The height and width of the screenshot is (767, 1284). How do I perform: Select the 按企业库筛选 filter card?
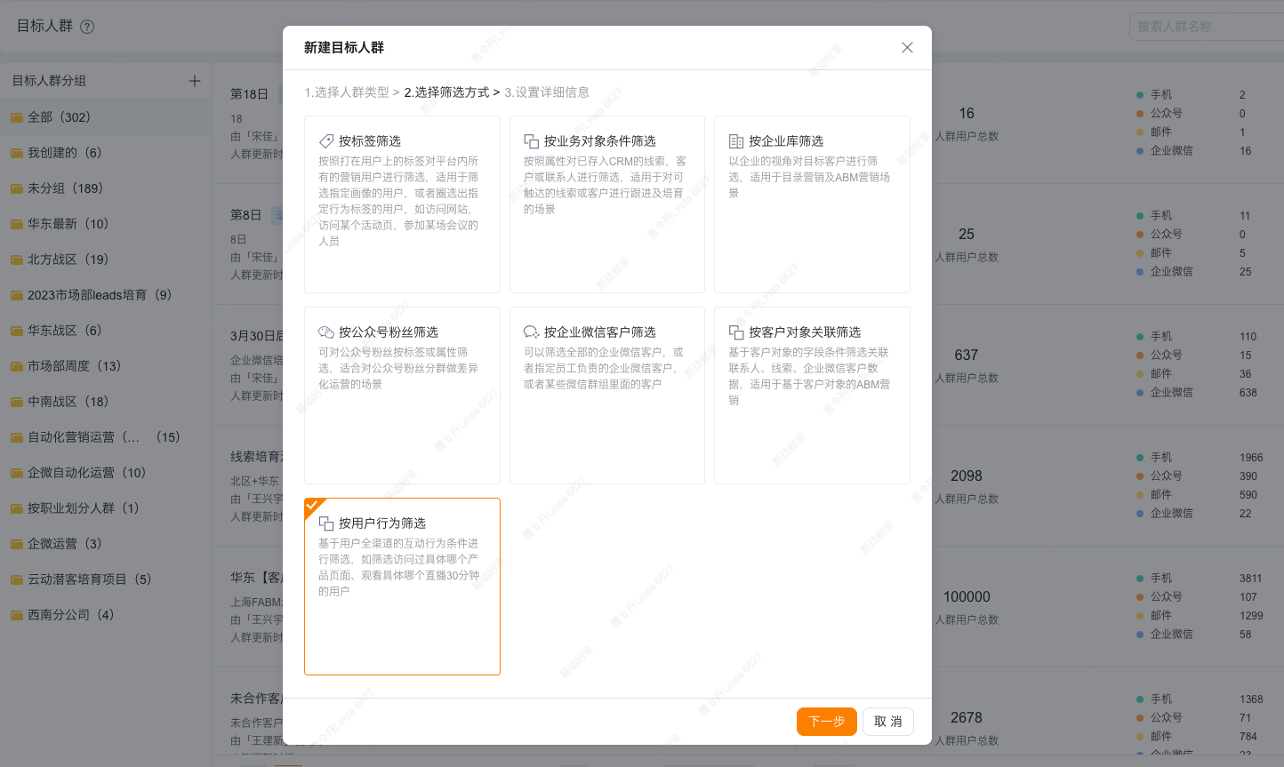point(812,204)
